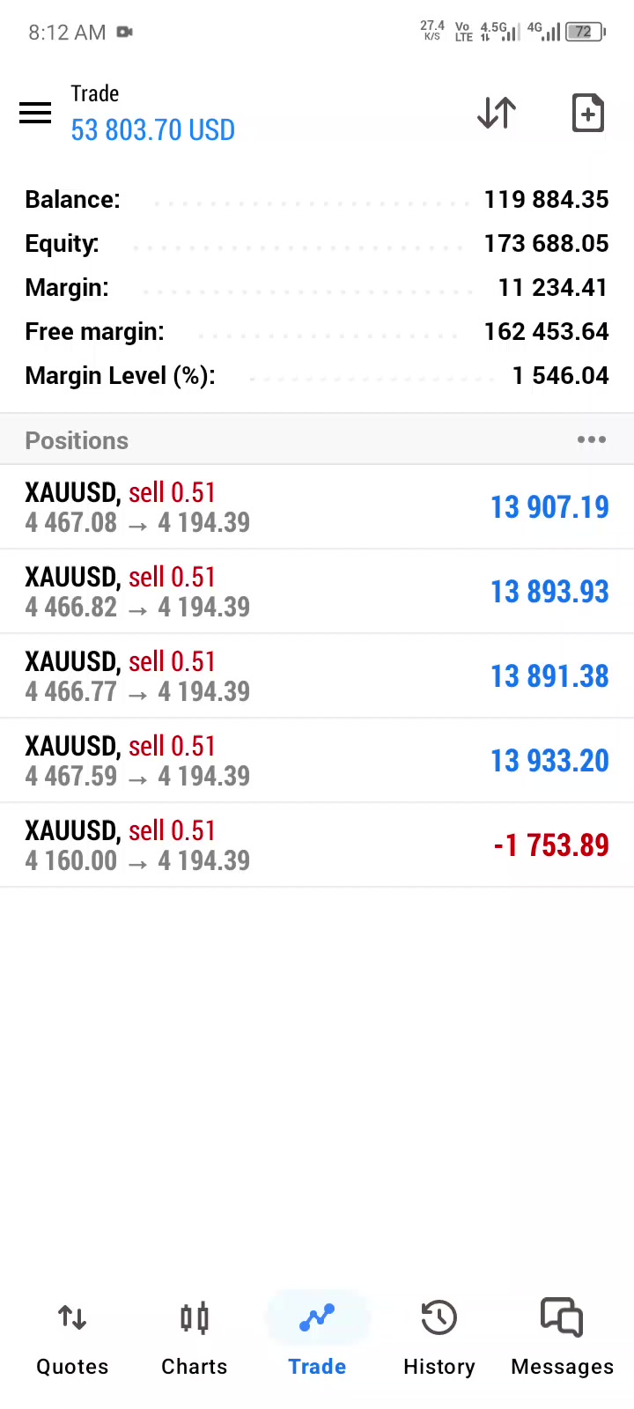634x1409 pixels.
Task: Open the Charts candlestick icon
Action: tap(195, 1318)
